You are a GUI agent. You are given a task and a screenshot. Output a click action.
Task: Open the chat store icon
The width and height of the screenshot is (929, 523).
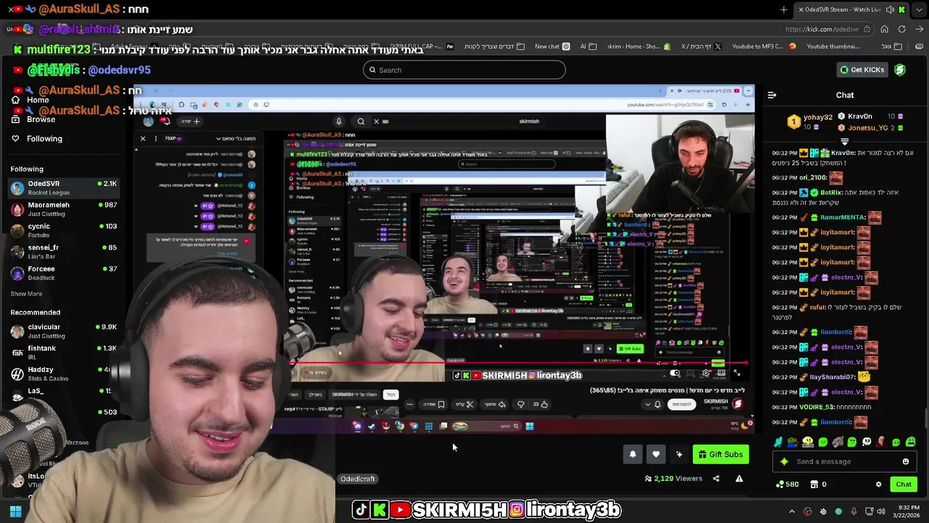(814, 485)
